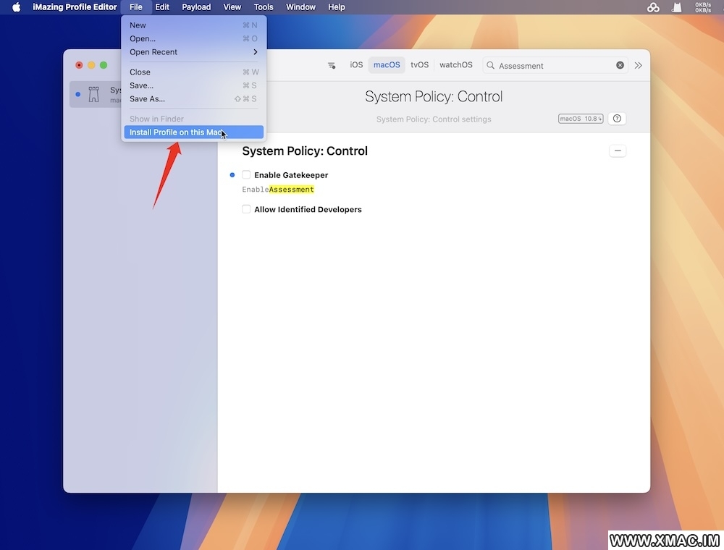Viewport: 724px width, 550px height.
Task: Open the Window menu
Action: tap(300, 7)
